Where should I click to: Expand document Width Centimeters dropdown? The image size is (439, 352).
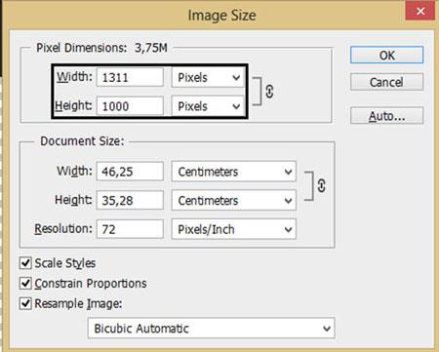[x=234, y=172]
